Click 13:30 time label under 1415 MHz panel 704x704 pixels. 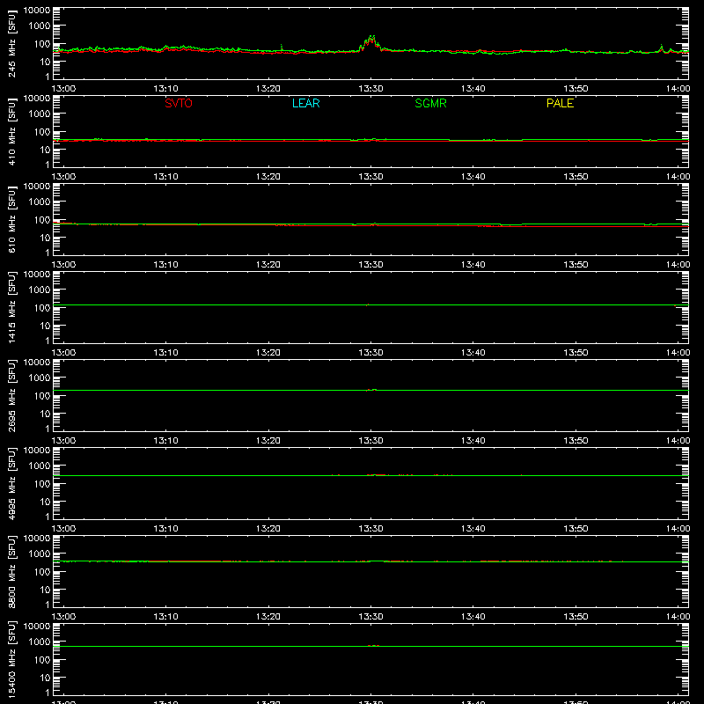pos(370,353)
